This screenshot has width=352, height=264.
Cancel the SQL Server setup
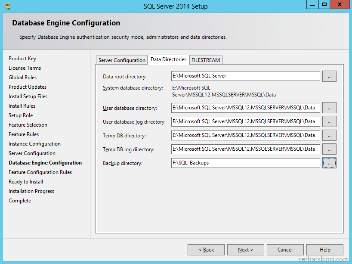pos(285,250)
